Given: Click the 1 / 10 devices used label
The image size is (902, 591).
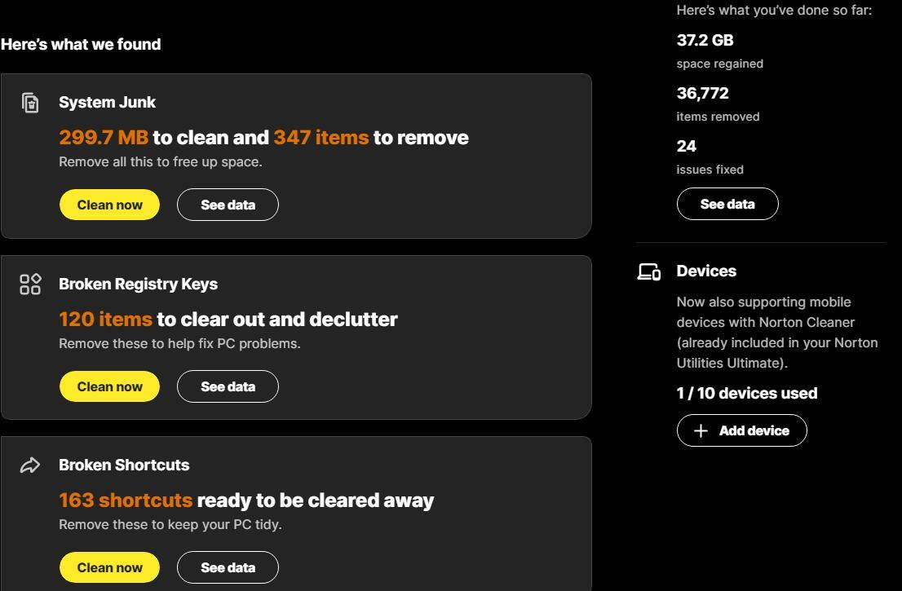Looking at the screenshot, I should [746, 393].
